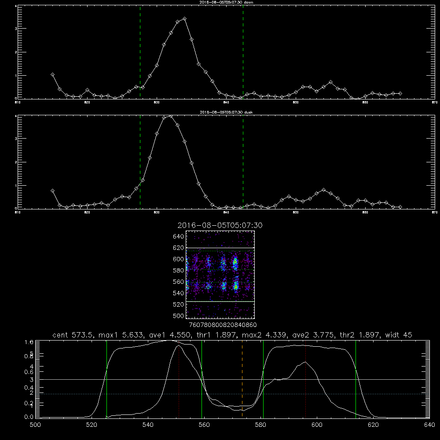Click the "580" label on spectrogram y-axis

pyautogui.click(x=179, y=271)
